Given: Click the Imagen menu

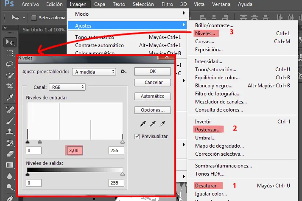Looking at the screenshot, I should pyautogui.click(x=78, y=4).
